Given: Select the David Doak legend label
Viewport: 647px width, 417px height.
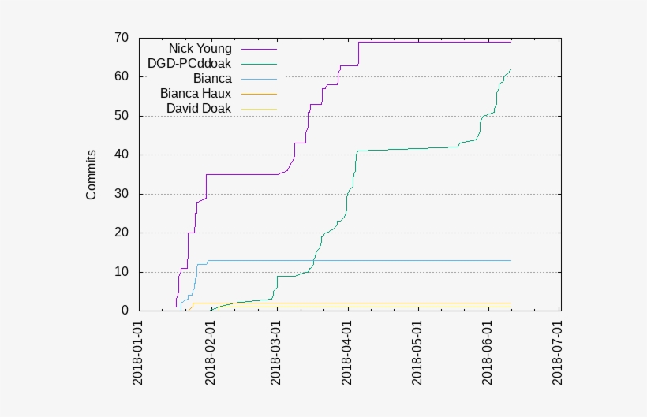Looking at the screenshot, I should coord(199,108).
